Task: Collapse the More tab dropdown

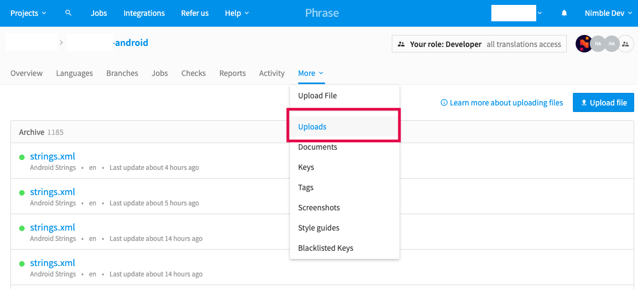Action: 310,73
